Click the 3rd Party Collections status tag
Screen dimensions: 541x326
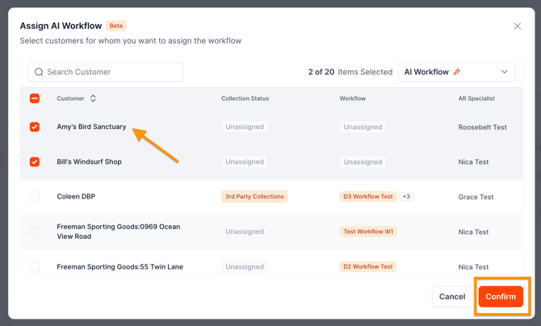[x=254, y=197]
